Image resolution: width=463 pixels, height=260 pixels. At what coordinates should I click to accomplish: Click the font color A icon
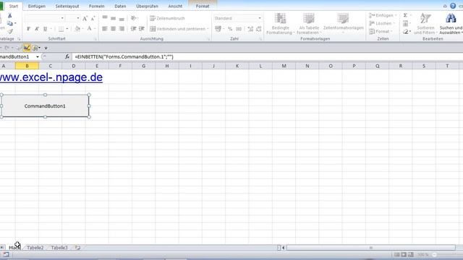(x=89, y=29)
